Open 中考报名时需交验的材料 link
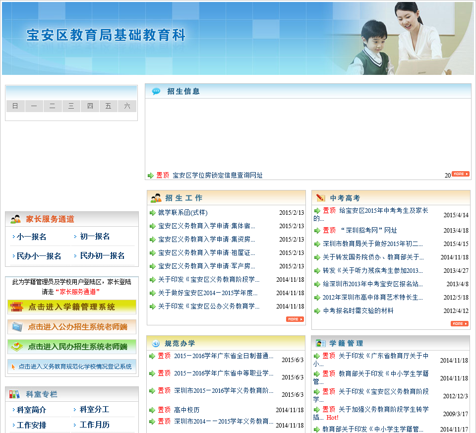This screenshot has height=433, width=476. click(x=358, y=310)
